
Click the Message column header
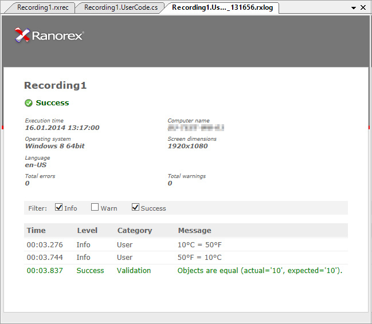pyautogui.click(x=194, y=230)
